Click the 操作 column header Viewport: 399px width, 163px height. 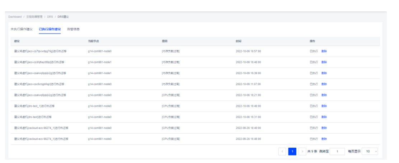coord(313,41)
